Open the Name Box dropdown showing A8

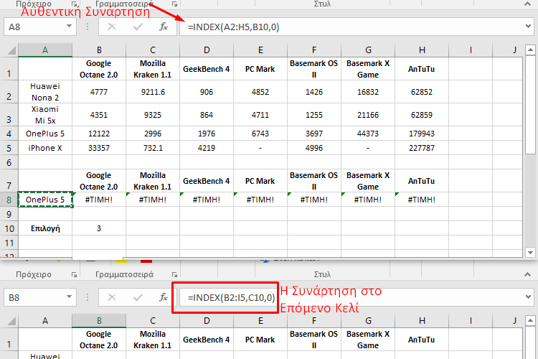click(x=69, y=27)
